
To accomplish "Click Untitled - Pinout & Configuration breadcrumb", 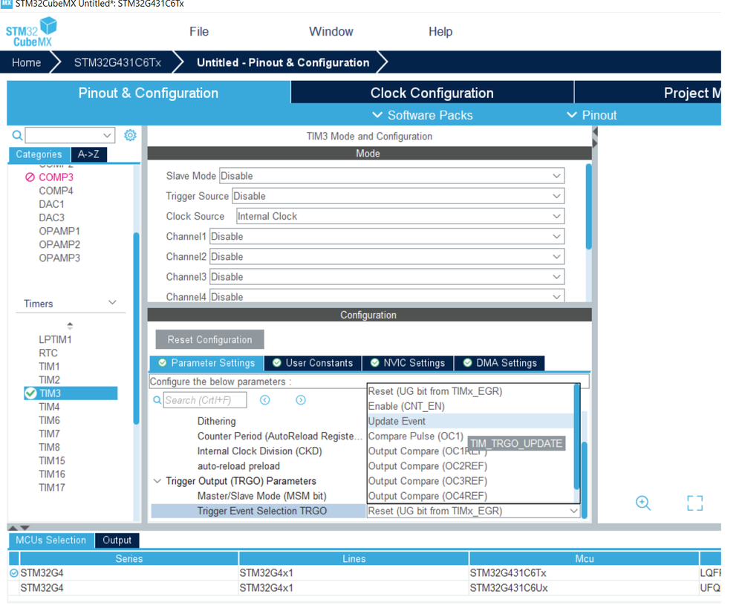I will click(x=283, y=62).
